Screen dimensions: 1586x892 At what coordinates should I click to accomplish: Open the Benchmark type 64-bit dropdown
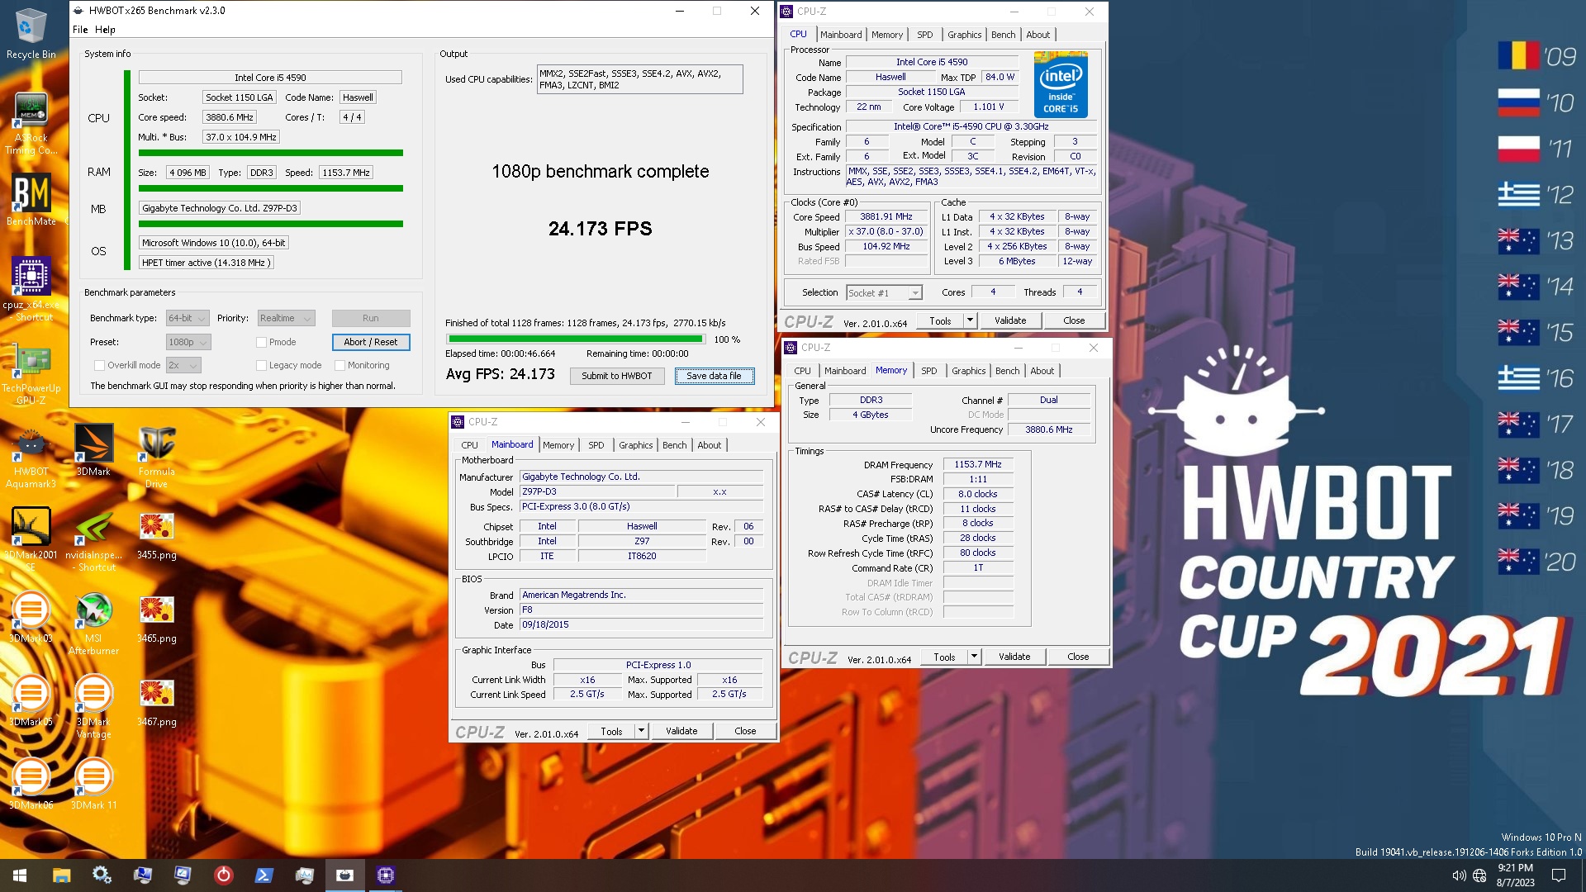coord(188,318)
